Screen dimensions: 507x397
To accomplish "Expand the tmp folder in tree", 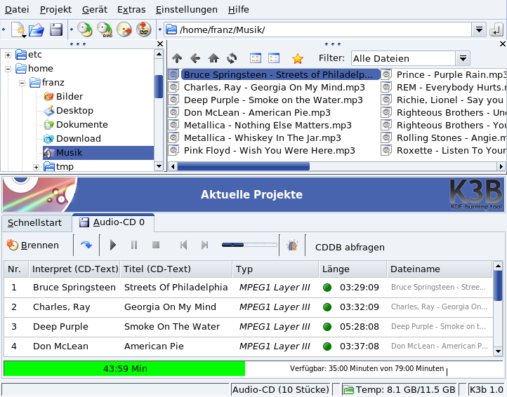I will (37, 167).
